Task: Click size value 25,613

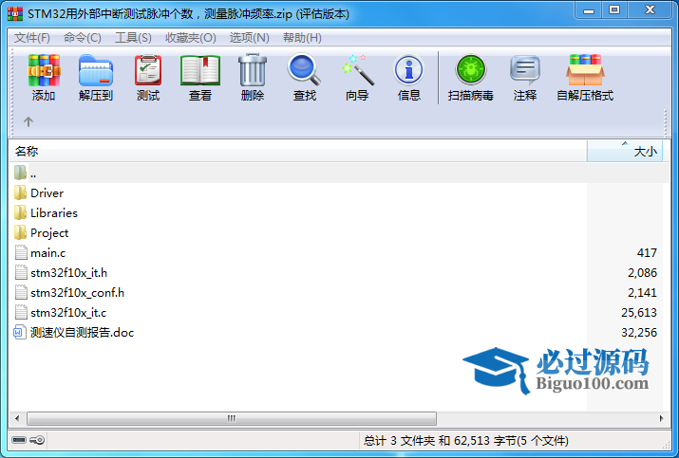Action: tap(639, 312)
